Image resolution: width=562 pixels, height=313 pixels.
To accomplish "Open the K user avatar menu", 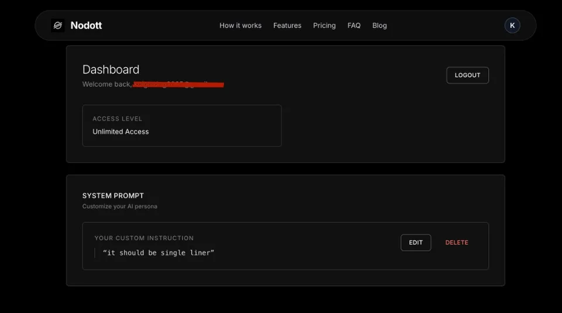I will [512, 25].
